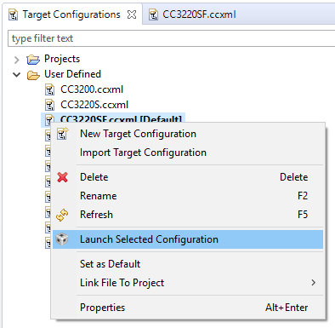Image resolution: width=335 pixels, height=328 pixels.
Task: Close the Target Configurations tab
Action: click(132, 14)
